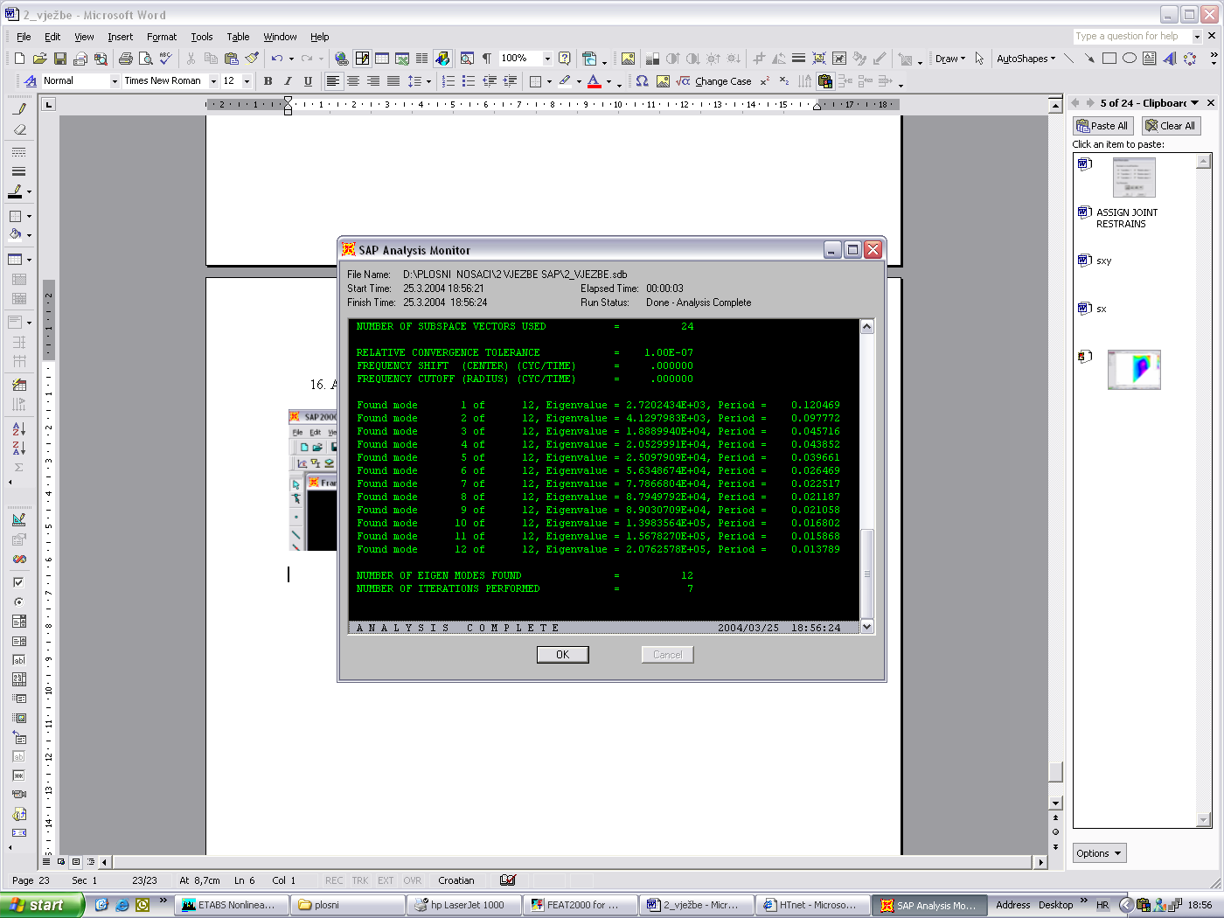Image resolution: width=1224 pixels, height=918 pixels.
Task: Insert a table from the standard toolbar
Action: point(382,59)
